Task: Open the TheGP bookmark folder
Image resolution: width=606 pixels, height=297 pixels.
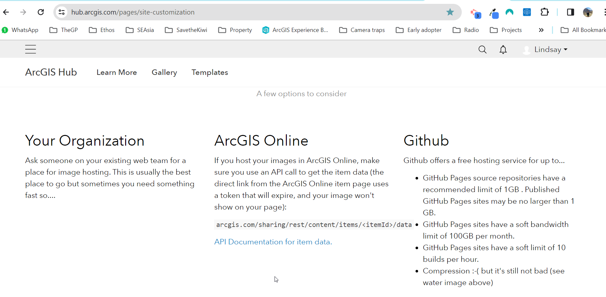Action: coord(64,30)
